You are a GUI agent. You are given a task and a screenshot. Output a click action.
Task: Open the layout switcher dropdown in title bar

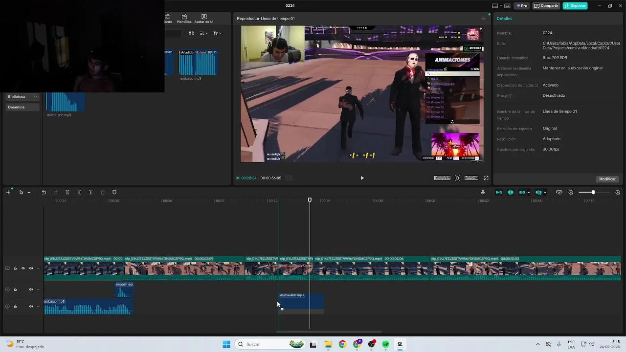[496, 6]
